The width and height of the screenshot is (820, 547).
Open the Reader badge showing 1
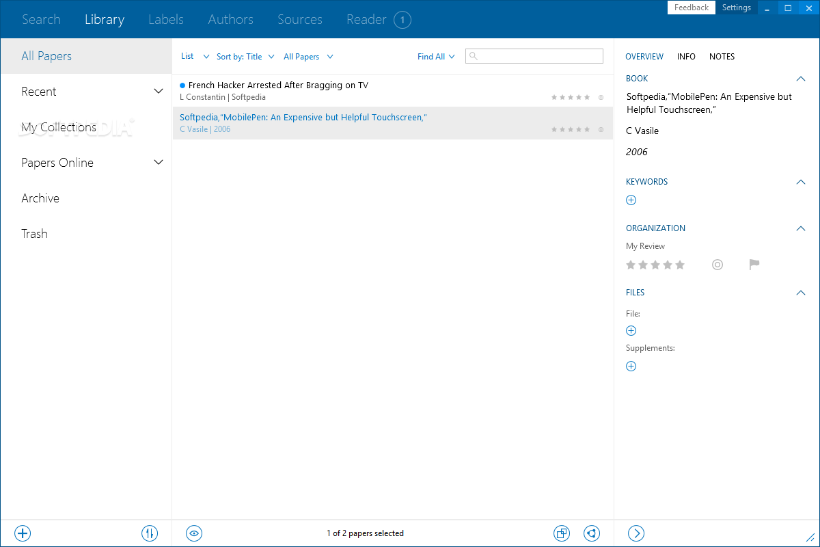402,20
